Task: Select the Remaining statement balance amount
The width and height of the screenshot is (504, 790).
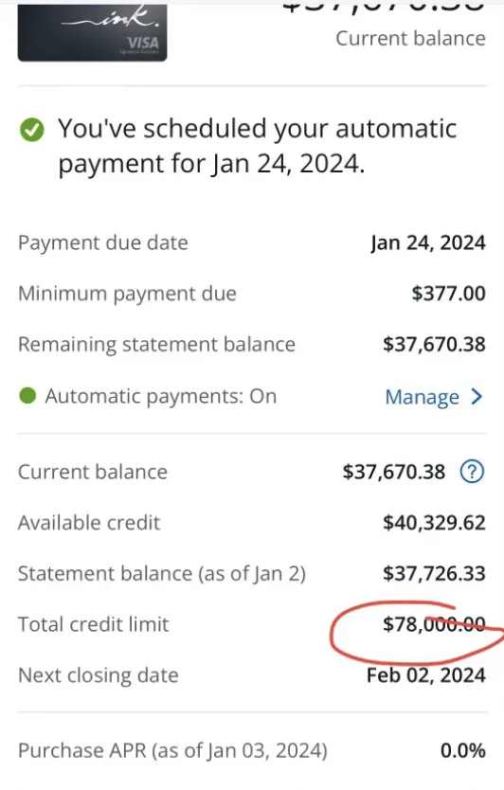Action: [x=434, y=344]
